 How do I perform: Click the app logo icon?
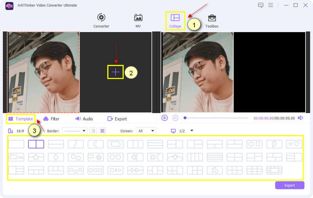click(x=9, y=6)
